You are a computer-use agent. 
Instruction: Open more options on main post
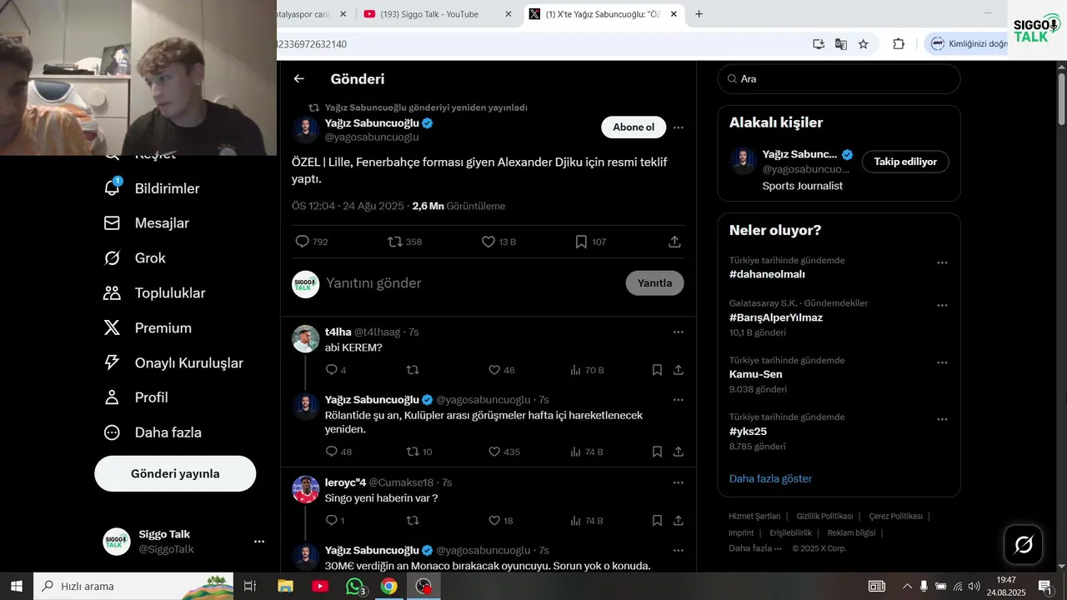[679, 127]
